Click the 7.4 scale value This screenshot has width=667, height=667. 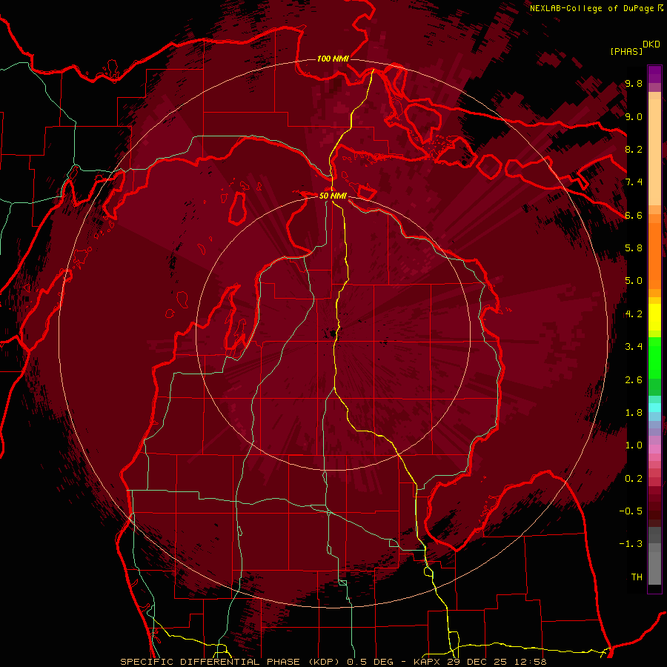click(x=634, y=182)
